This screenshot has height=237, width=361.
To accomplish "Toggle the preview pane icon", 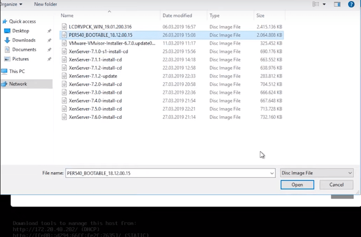I will pos(337,4).
